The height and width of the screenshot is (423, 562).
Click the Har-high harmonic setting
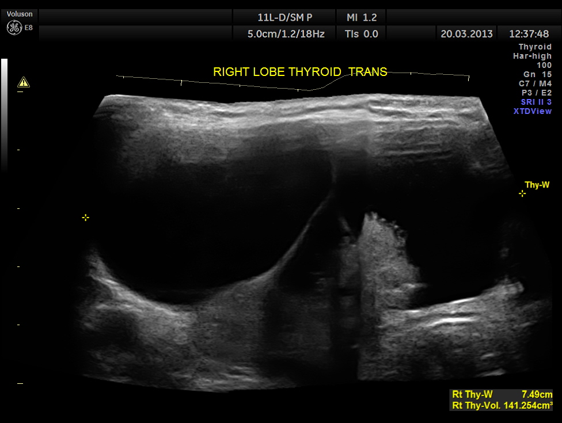point(532,56)
